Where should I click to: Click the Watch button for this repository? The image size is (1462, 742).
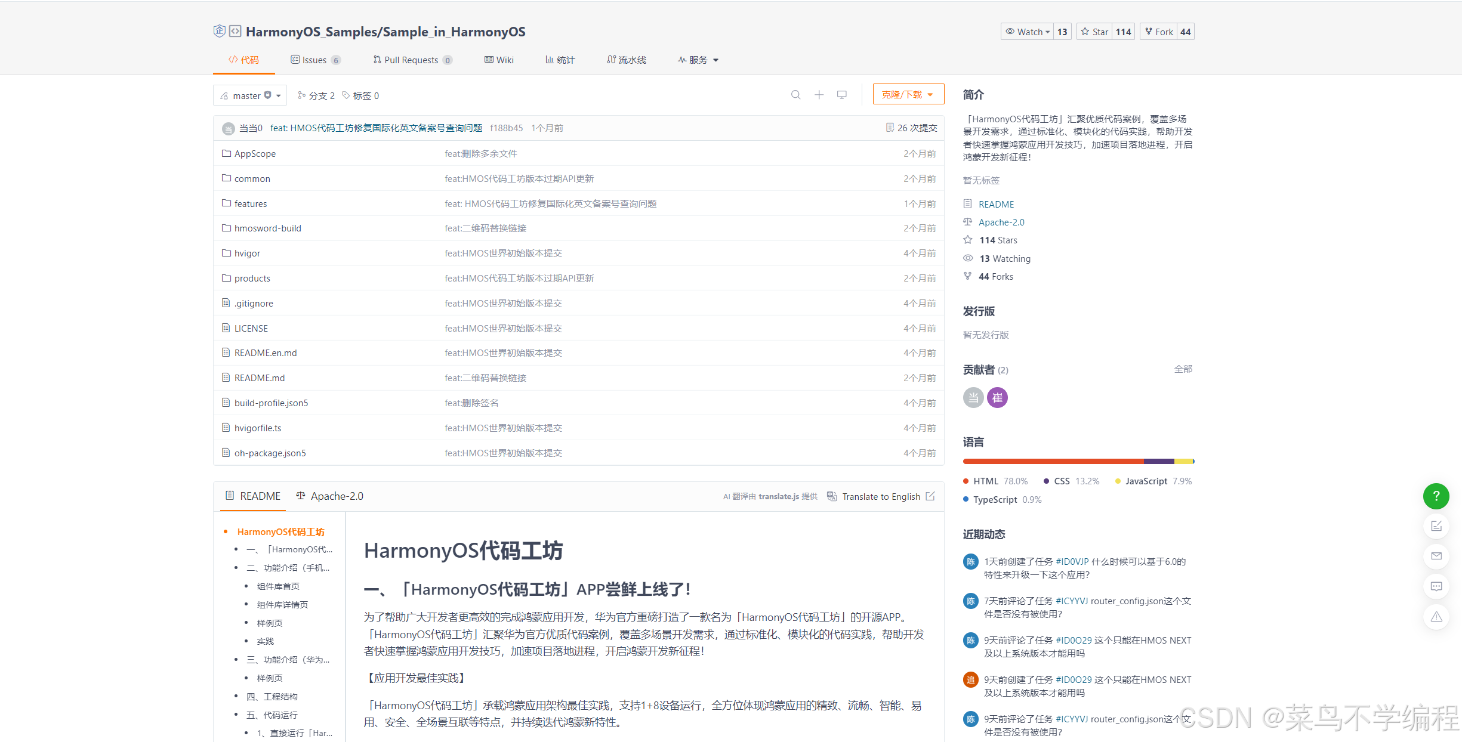coord(1027,32)
